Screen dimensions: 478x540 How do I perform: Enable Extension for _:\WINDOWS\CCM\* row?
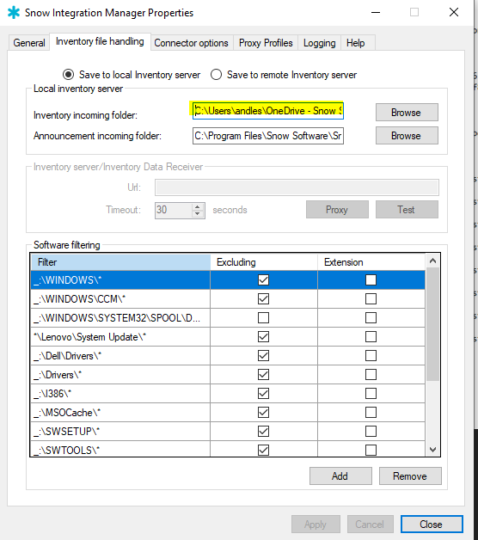371,299
